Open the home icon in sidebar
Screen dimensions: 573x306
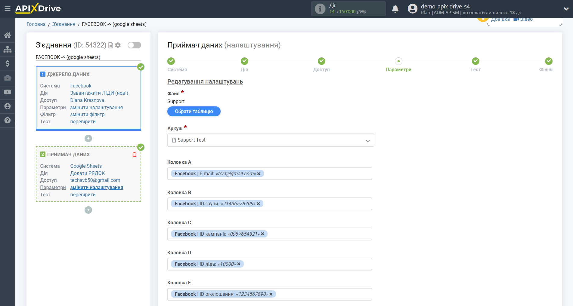8,35
